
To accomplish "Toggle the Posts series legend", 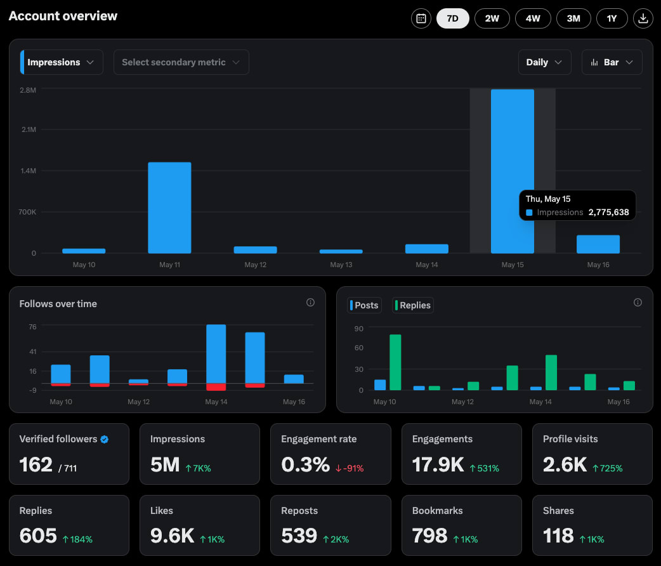I will (x=364, y=305).
